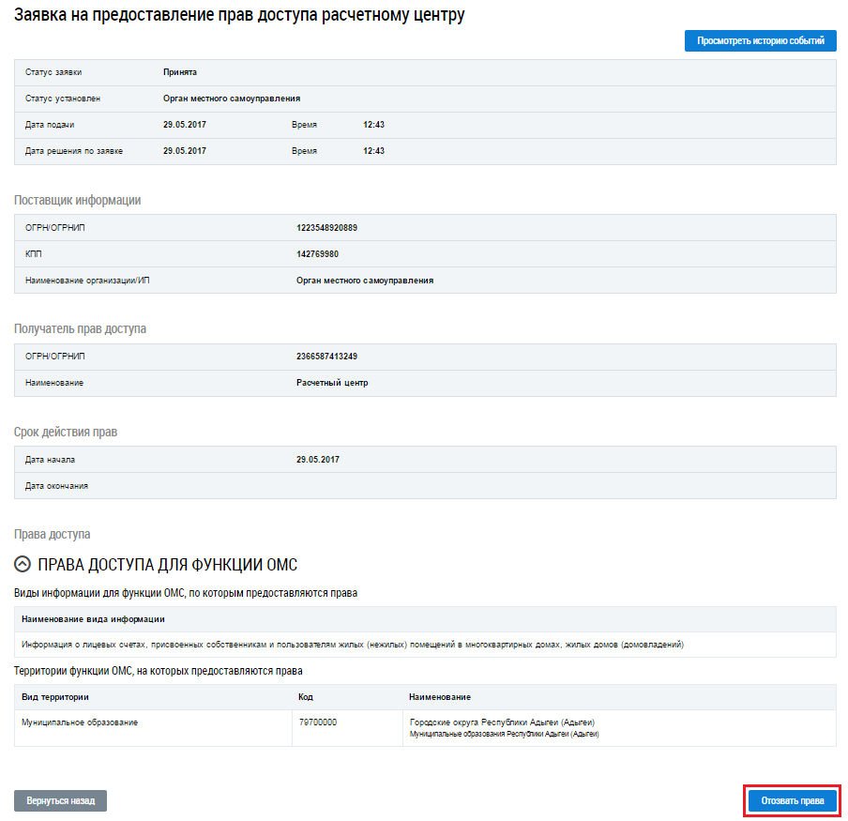Click the status value Принята
The height and width of the screenshot is (821, 848).
[180, 72]
